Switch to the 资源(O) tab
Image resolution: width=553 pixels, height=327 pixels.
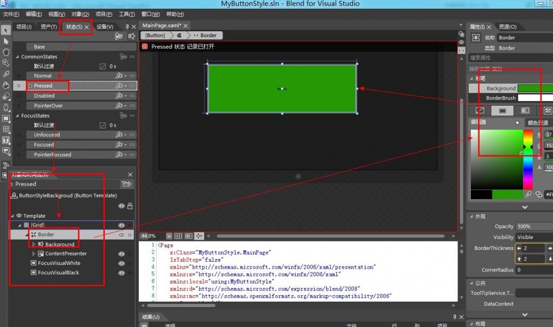(508, 27)
